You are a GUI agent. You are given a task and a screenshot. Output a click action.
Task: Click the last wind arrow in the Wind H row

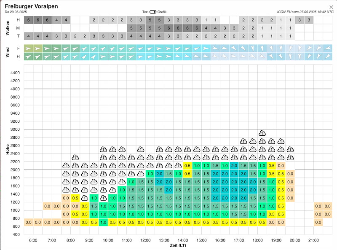tap(328, 56)
